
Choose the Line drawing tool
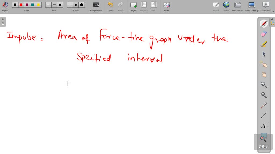(264, 115)
